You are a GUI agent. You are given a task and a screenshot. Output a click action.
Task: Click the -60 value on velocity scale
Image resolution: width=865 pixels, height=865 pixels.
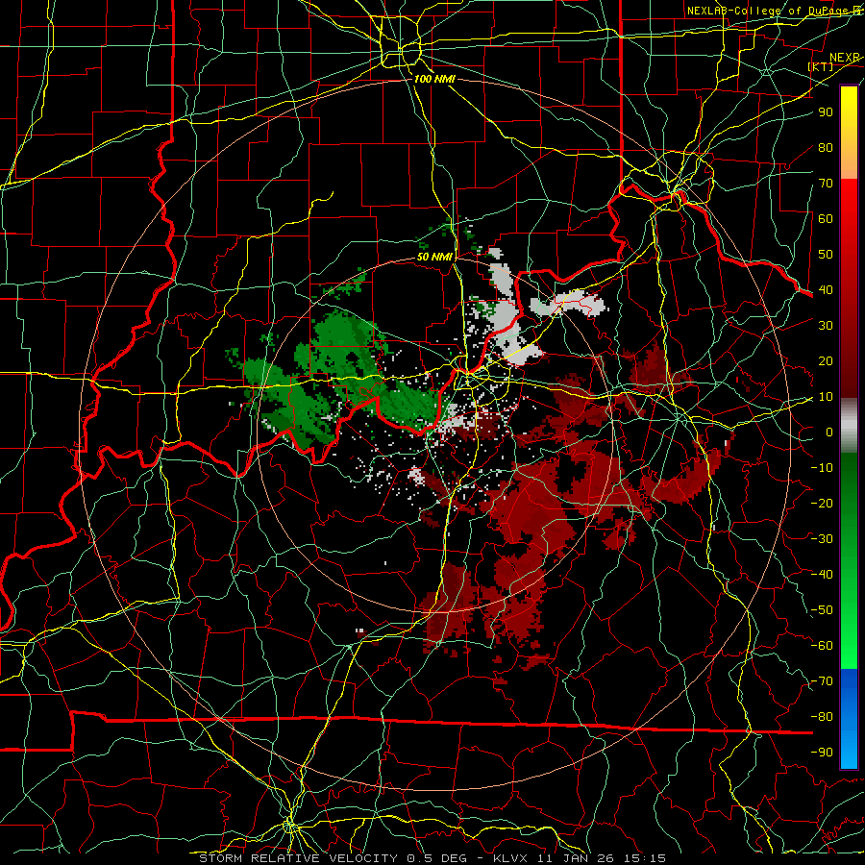[822, 646]
